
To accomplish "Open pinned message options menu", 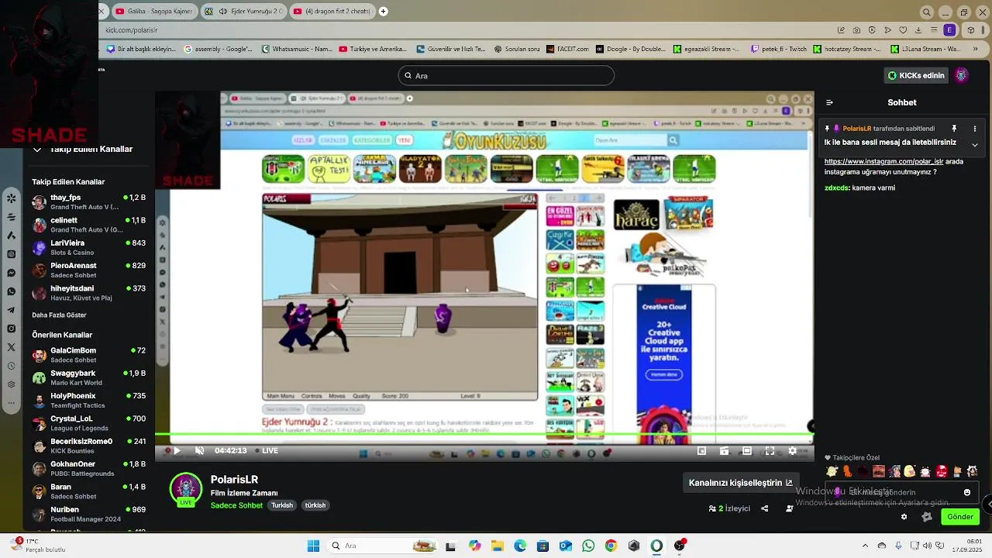I will [x=975, y=129].
